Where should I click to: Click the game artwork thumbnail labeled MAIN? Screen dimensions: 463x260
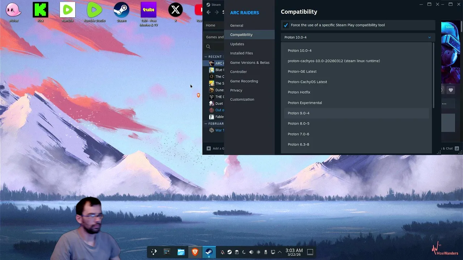tap(450, 53)
